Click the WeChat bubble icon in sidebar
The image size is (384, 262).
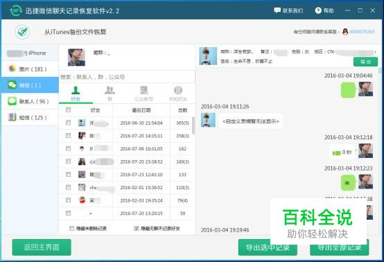[x=12, y=85]
